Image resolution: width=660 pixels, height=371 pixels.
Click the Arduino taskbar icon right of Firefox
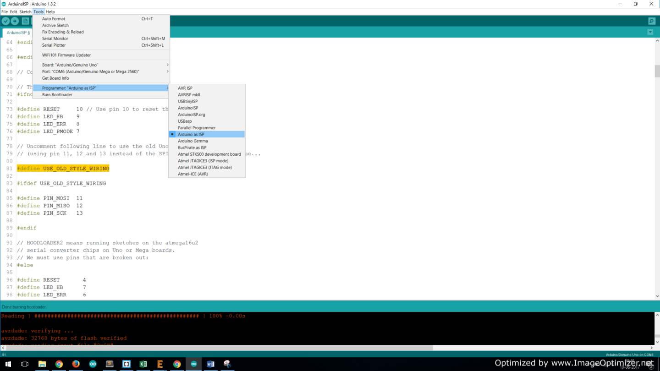pos(93,364)
